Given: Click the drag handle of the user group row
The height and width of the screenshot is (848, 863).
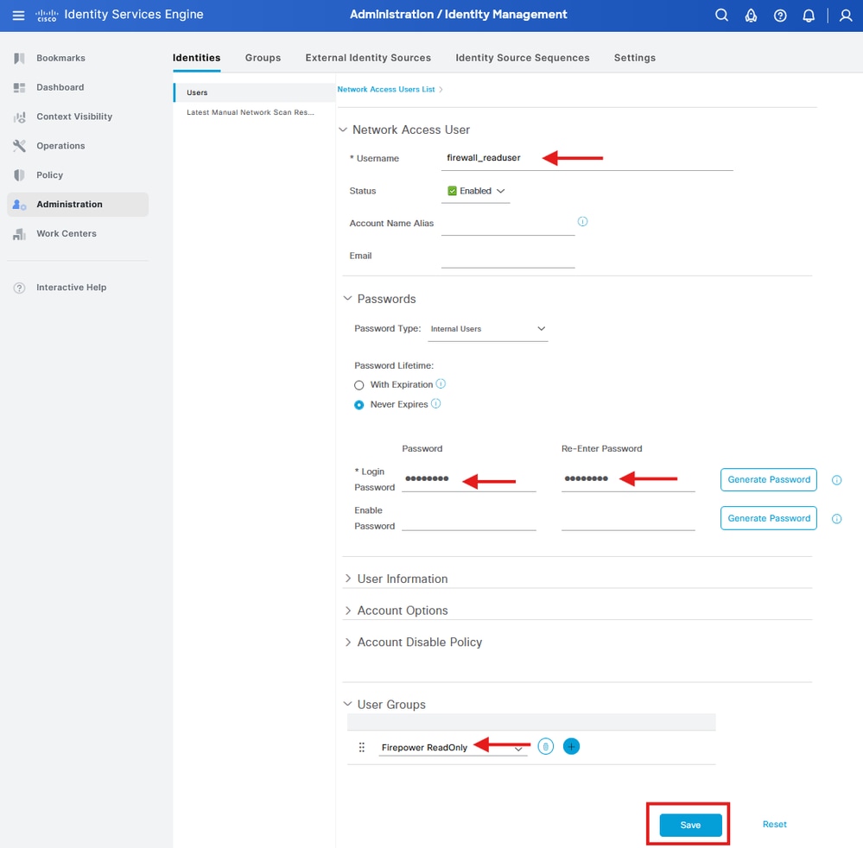Looking at the screenshot, I should [x=362, y=747].
